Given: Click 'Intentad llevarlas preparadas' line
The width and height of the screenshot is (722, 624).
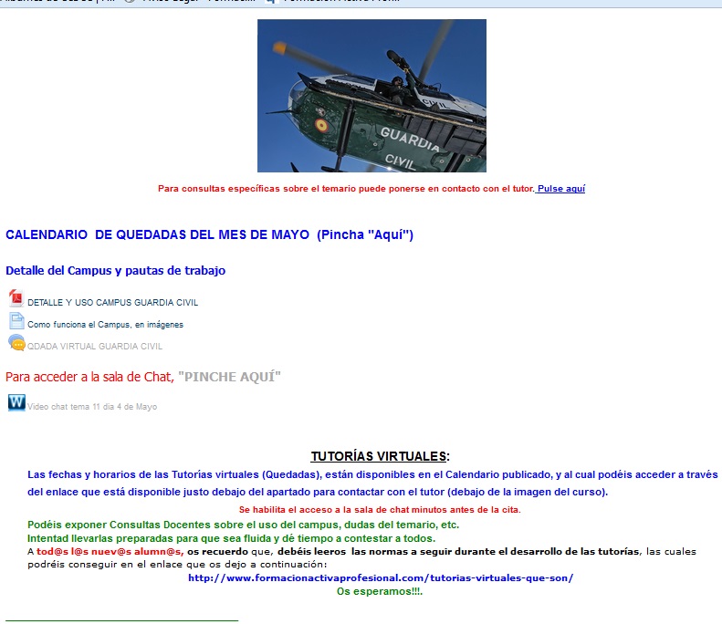Looking at the screenshot, I should pyautogui.click(x=231, y=538).
